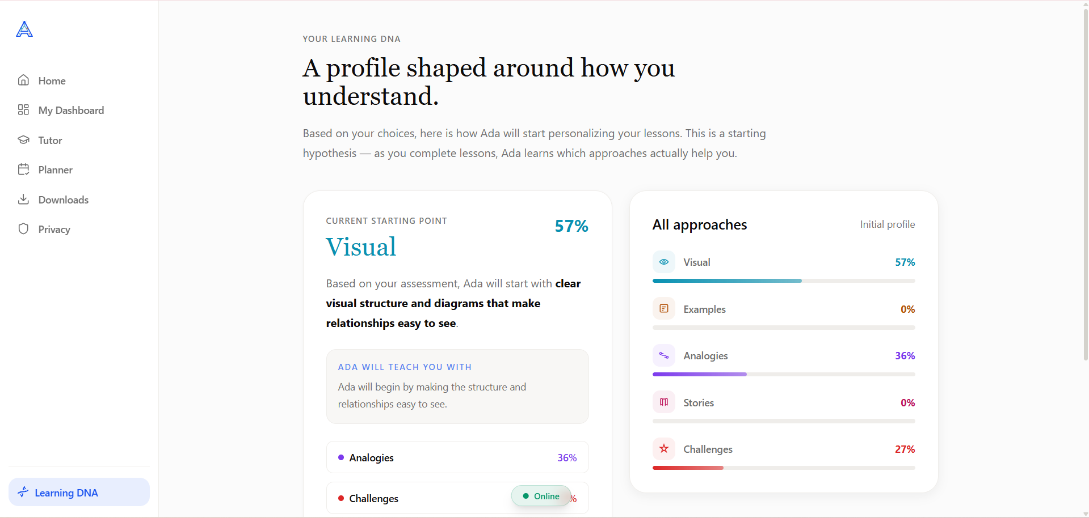Click the Privacy shield icon

[x=23, y=228]
